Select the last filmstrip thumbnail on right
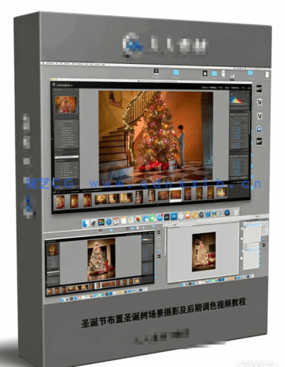The image size is (285, 367). click(222, 192)
